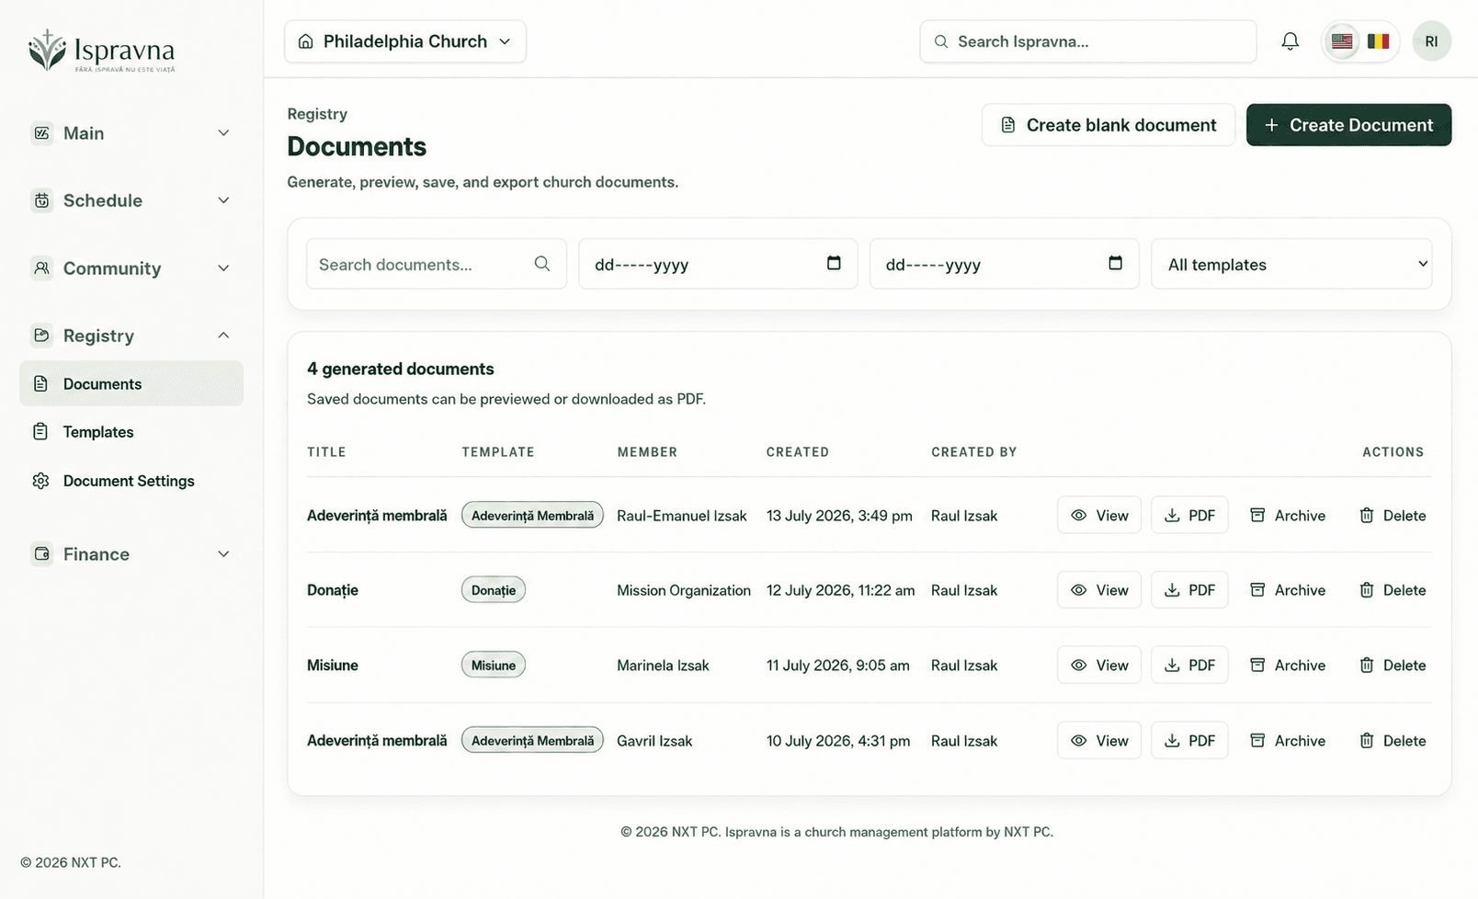Delete the Misiune document
This screenshot has width=1478, height=899.
[x=1393, y=666]
